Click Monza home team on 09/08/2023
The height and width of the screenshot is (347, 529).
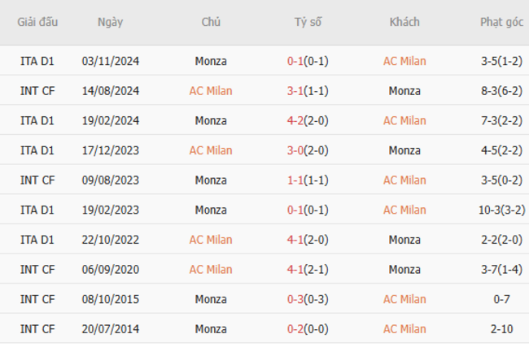click(211, 180)
